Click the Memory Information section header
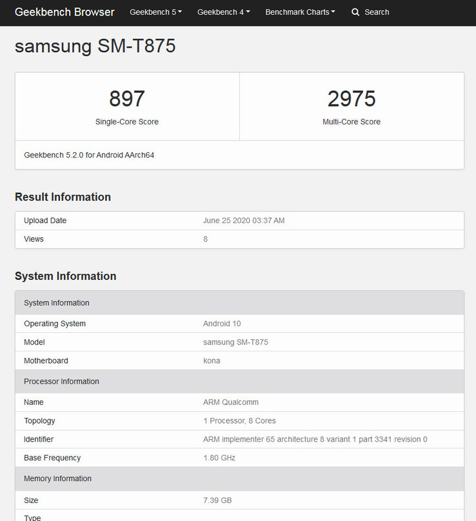This screenshot has height=521, width=476. click(57, 478)
